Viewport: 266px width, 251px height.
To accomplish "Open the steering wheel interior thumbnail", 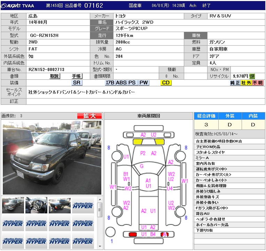I will tap(36, 205).
